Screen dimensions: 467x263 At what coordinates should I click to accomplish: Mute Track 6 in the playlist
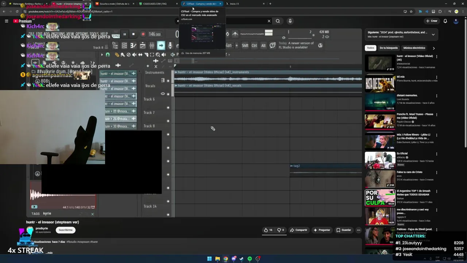coord(168,107)
